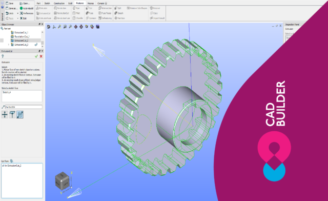Viewport: 328px width, 201px height.
Task: Open the Preferences dialog
Action: coord(26,13)
